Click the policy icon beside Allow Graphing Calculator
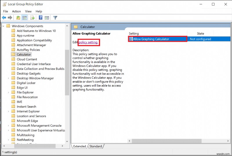 click(130, 39)
